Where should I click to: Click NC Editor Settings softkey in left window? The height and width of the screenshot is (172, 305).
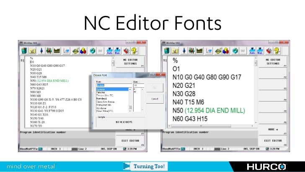[x=130, y=62]
